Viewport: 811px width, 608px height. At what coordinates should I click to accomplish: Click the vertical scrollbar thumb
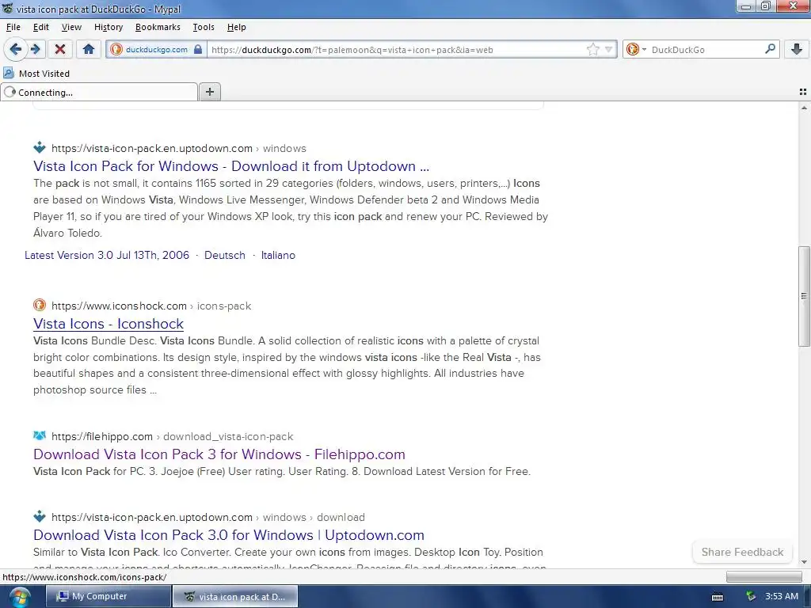coord(804,296)
